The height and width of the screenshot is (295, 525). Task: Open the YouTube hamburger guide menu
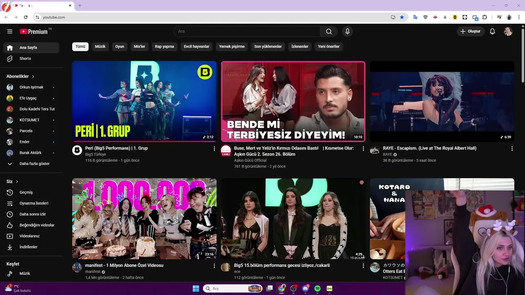10,32
